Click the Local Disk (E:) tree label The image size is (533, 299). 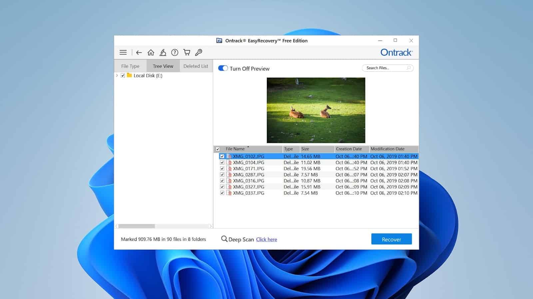pyautogui.click(x=148, y=75)
